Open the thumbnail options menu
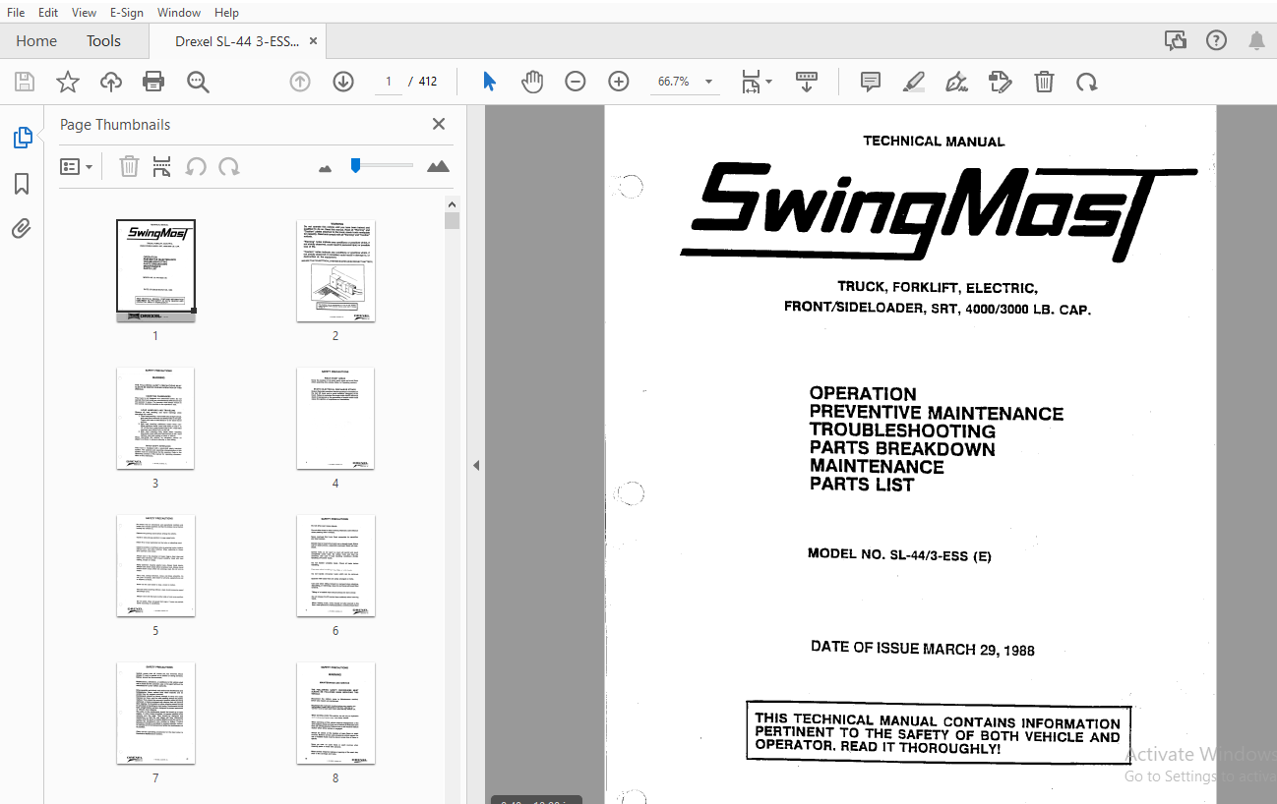The image size is (1277, 804). [x=77, y=167]
